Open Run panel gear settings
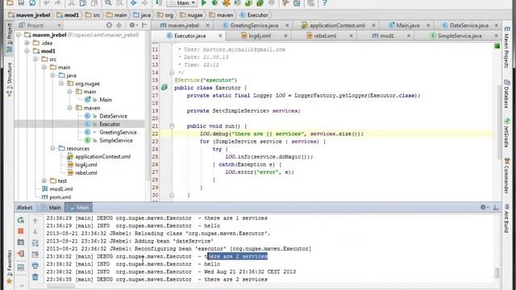516x290 pixels. 484,207
